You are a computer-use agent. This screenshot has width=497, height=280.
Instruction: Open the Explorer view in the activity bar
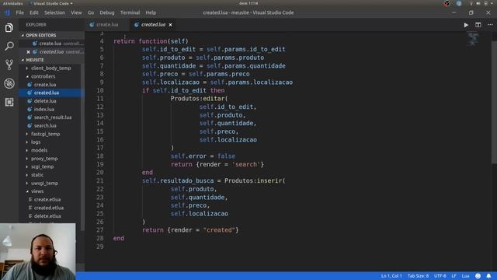point(9,28)
